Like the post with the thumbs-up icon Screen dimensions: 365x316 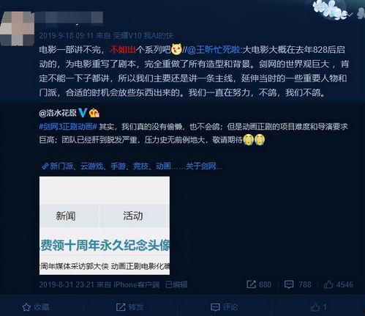coord(315,306)
